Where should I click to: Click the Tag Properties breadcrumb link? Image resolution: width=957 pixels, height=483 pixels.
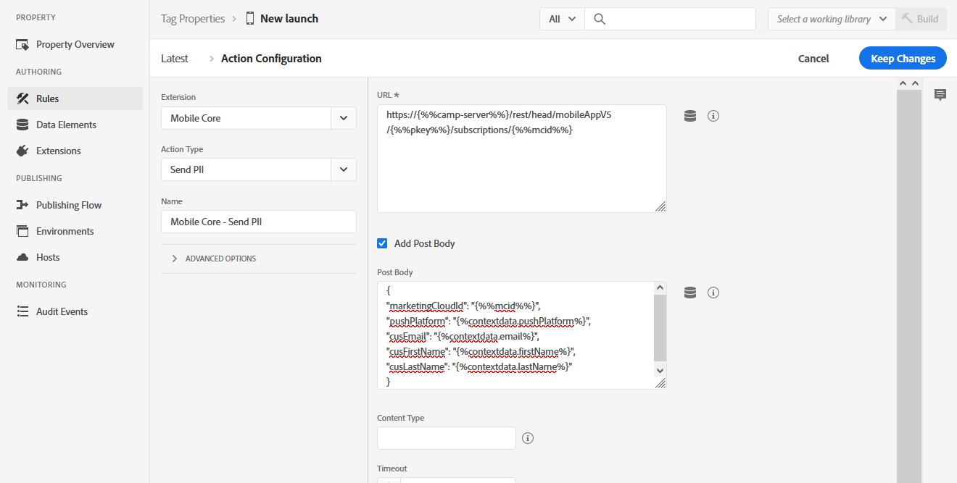tap(193, 19)
